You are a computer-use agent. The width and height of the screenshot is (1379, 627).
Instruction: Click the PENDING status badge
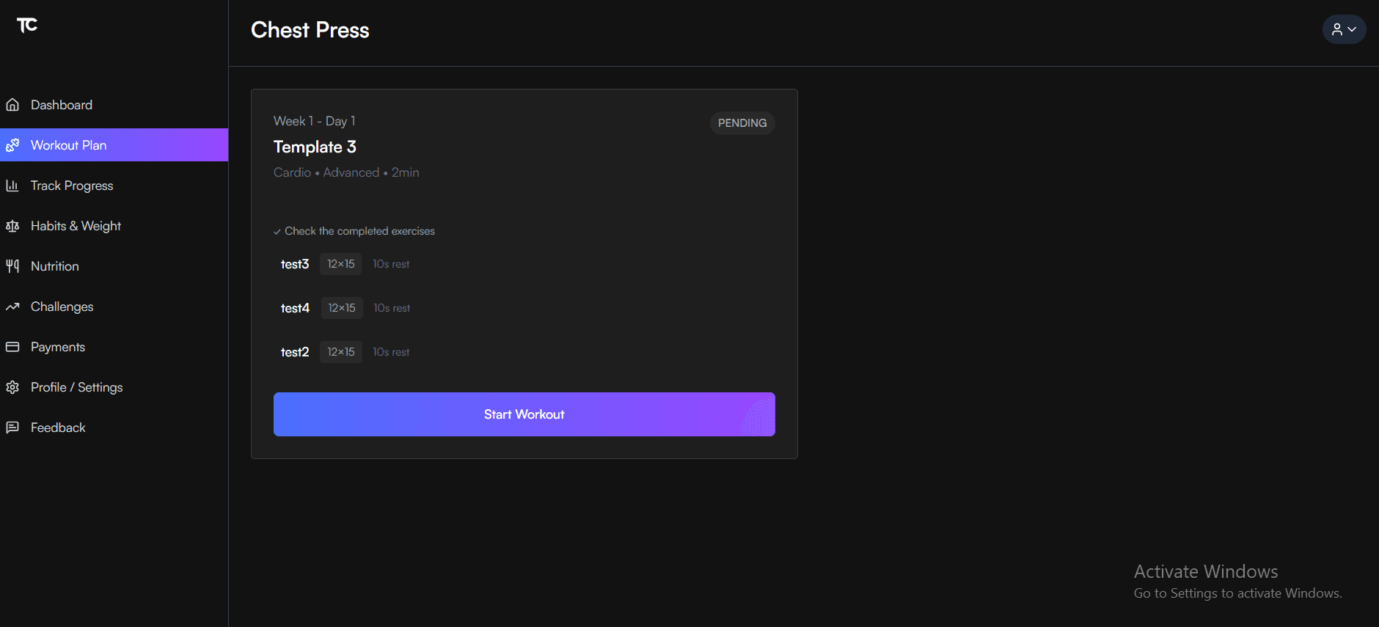(742, 123)
